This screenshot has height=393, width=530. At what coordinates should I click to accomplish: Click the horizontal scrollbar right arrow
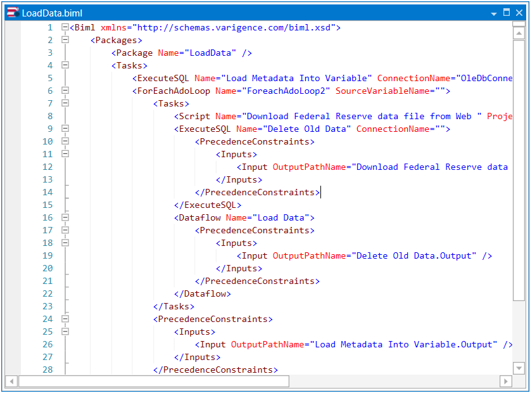coord(505,381)
